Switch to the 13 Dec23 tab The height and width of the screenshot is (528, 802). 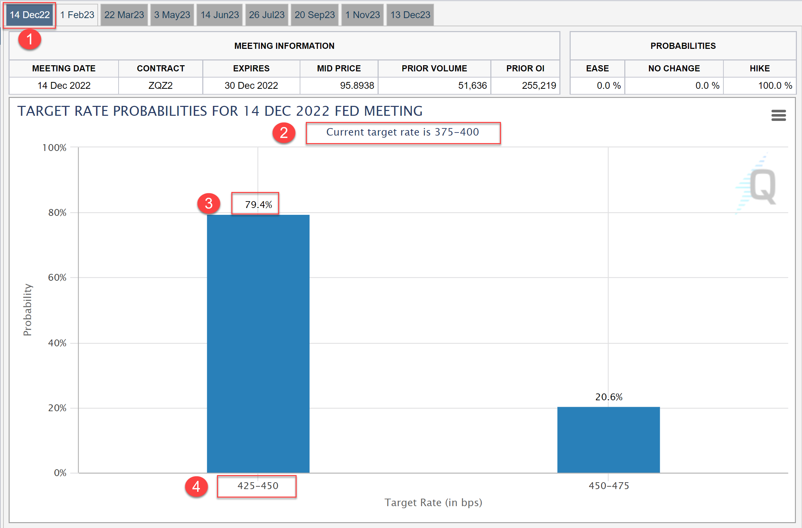pos(410,15)
